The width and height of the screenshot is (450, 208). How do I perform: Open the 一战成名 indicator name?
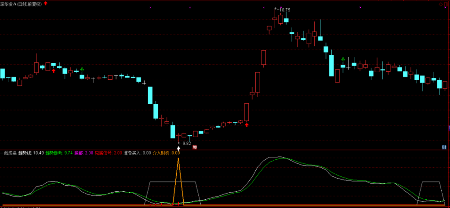click(x=8, y=153)
